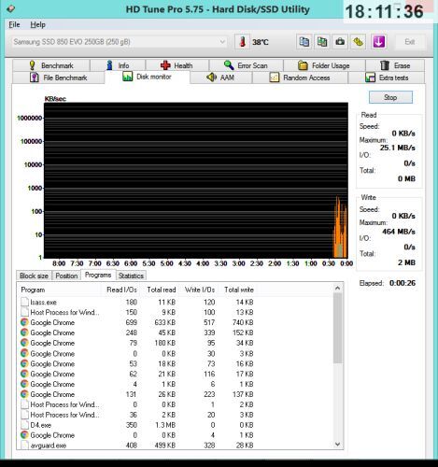
Task: Click the file icon next to avguard.exe
Action: [24, 446]
